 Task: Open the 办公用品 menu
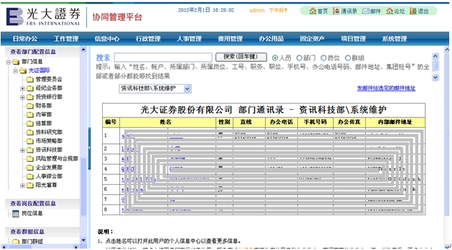[x=271, y=39]
